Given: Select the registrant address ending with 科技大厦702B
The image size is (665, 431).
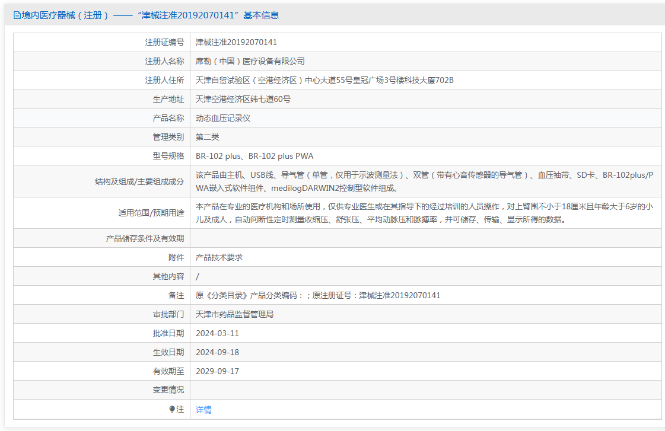Looking at the screenshot, I should tap(324, 80).
